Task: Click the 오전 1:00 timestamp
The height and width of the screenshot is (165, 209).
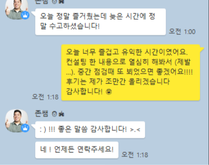Action: point(182,31)
